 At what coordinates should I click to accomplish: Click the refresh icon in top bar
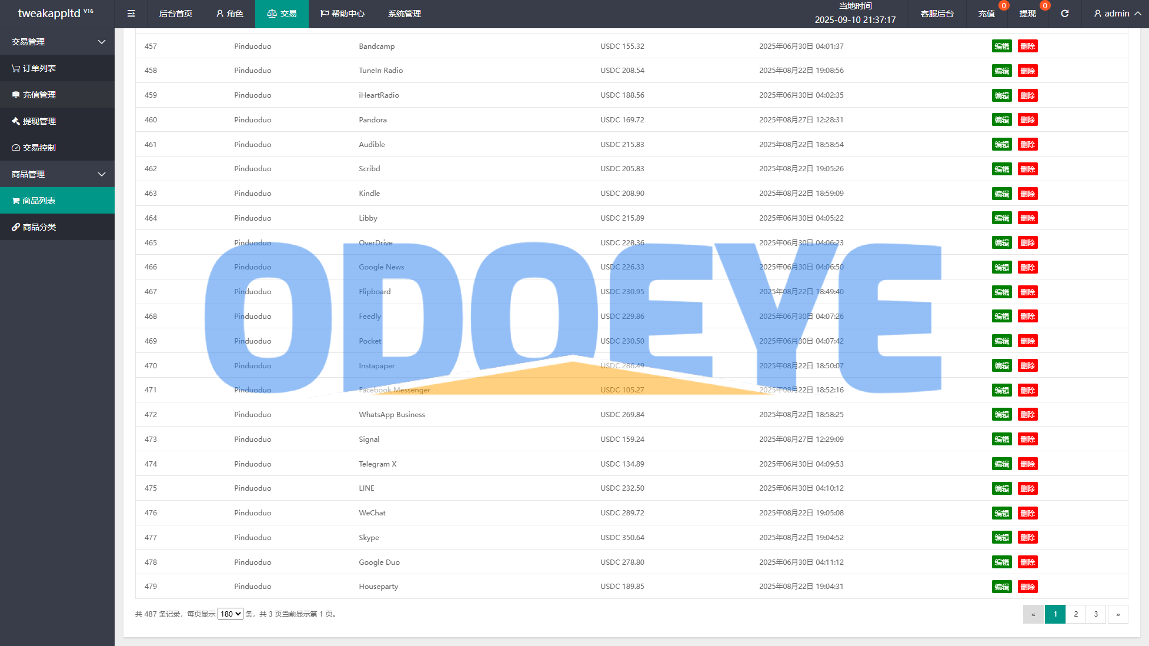coord(1064,14)
